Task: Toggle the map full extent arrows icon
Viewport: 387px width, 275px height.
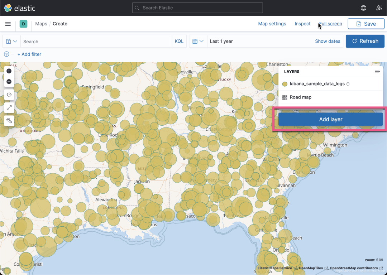Action: tap(9, 108)
